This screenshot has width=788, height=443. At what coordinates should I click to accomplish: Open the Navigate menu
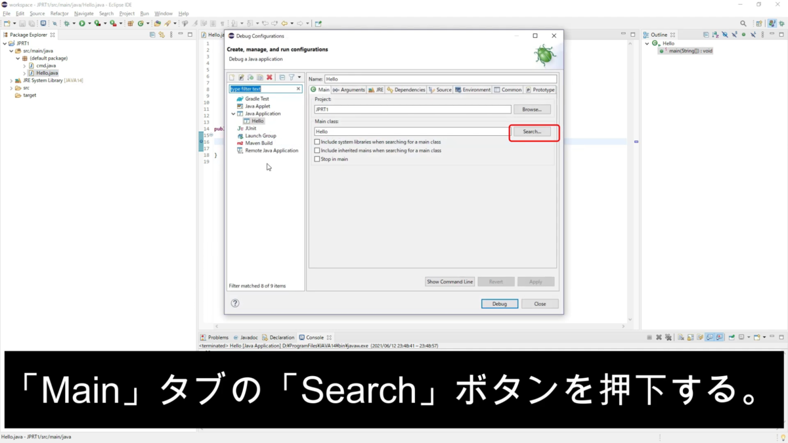[x=84, y=13]
